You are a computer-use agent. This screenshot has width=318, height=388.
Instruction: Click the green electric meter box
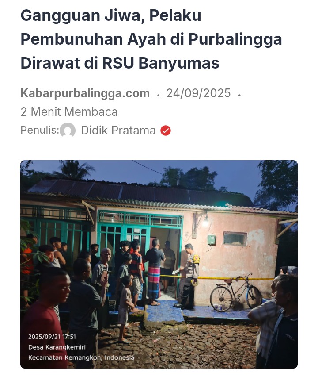click(212, 239)
